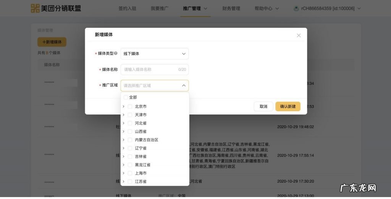Viewport: 391px width, 199px height.
Task: Check the 辽宁省 checkbox
Action: (130, 148)
